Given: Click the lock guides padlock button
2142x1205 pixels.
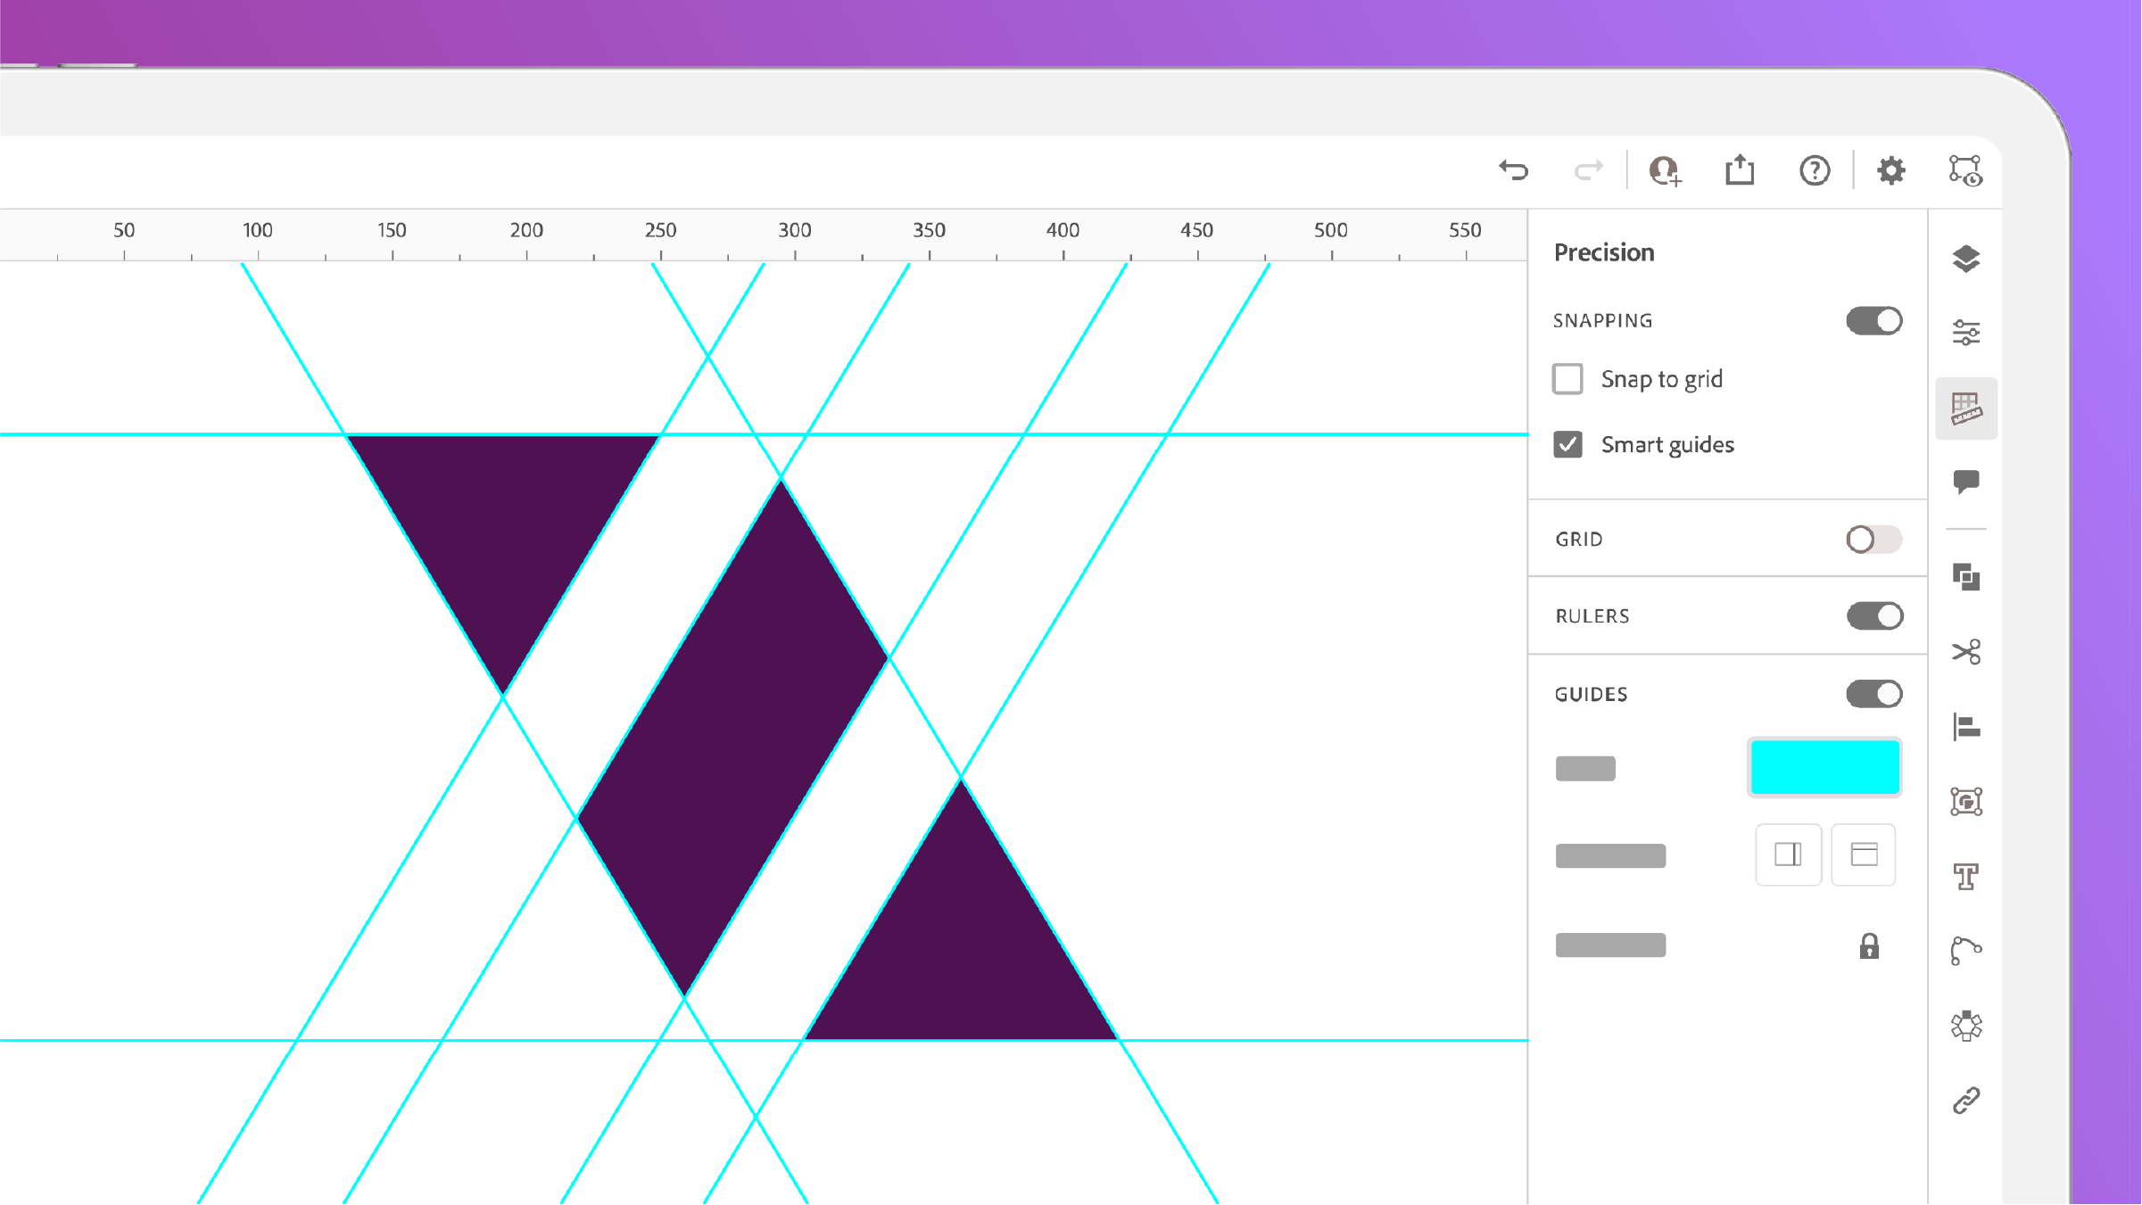Looking at the screenshot, I should click(1869, 945).
